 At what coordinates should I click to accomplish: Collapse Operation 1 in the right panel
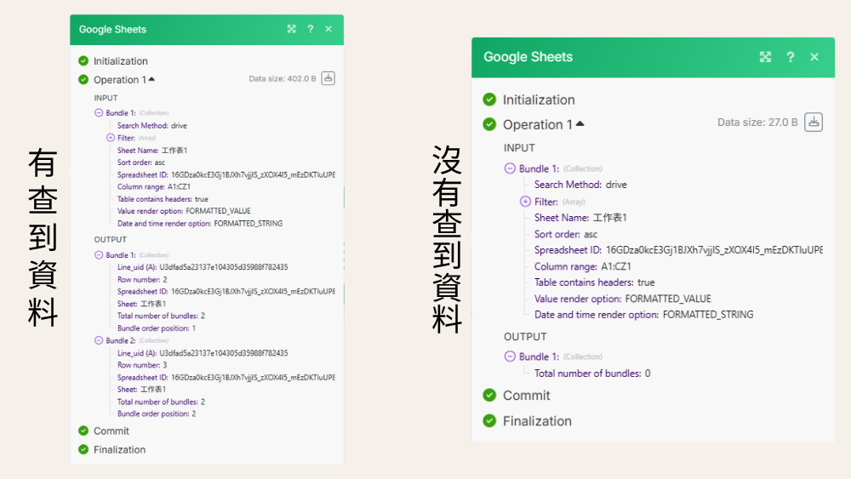point(580,123)
